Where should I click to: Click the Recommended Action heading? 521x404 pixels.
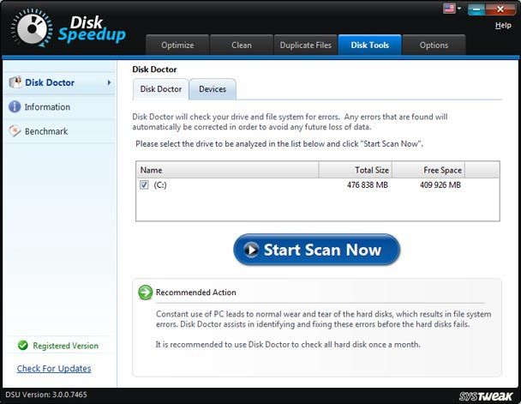(x=196, y=292)
